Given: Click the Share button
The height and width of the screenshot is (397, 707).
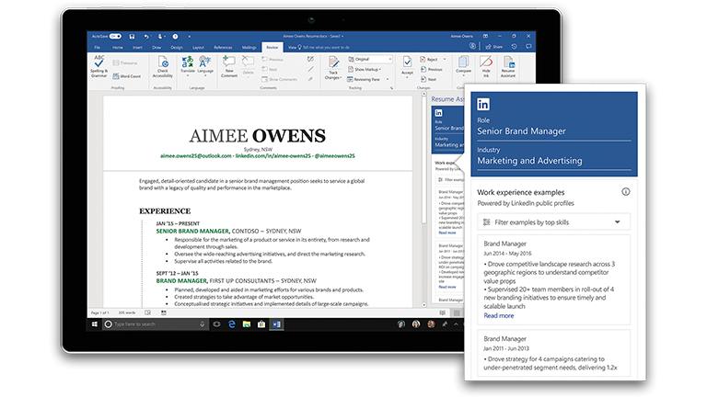Looking at the screenshot, I should pyautogui.click(x=494, y=47).
